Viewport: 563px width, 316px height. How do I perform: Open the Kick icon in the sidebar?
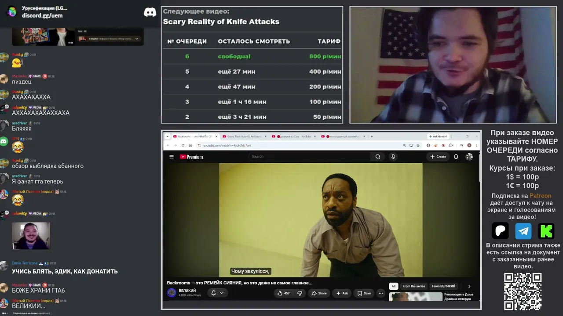click(x=546, y=230)
